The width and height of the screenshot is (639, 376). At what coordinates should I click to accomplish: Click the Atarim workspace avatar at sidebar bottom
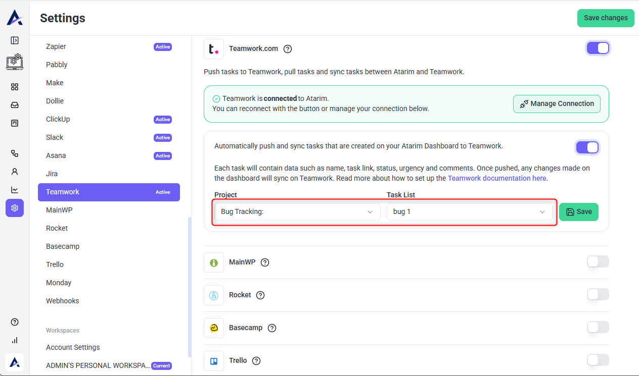15,362
